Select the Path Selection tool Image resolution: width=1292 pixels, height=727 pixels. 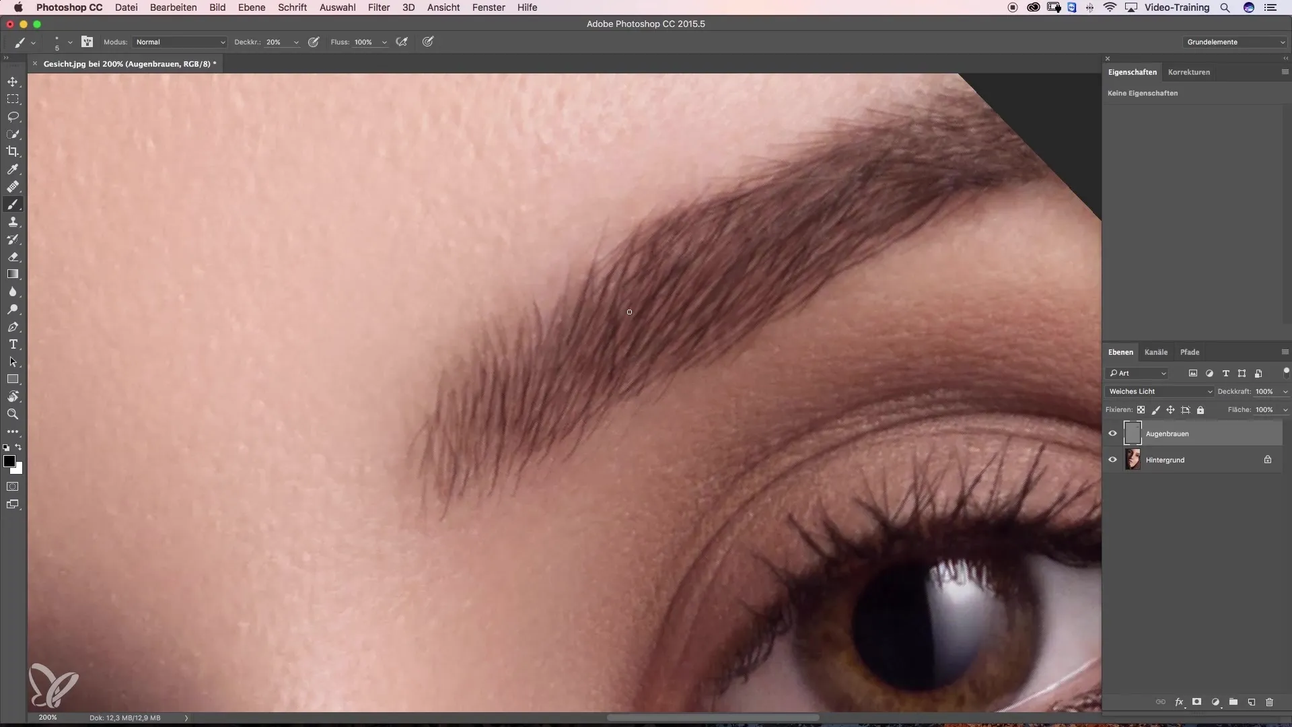tap(13, 361)
